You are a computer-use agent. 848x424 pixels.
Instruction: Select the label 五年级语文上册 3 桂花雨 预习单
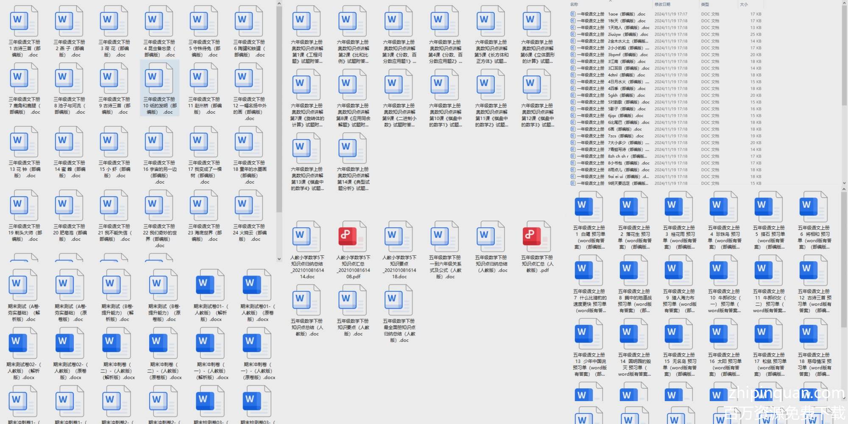tap(679, 237)
